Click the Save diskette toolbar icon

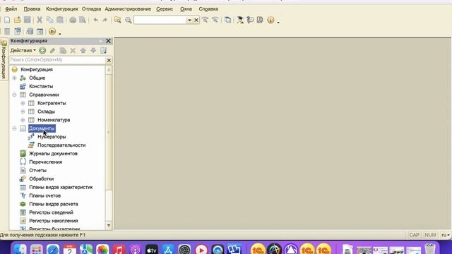[28, 20]
